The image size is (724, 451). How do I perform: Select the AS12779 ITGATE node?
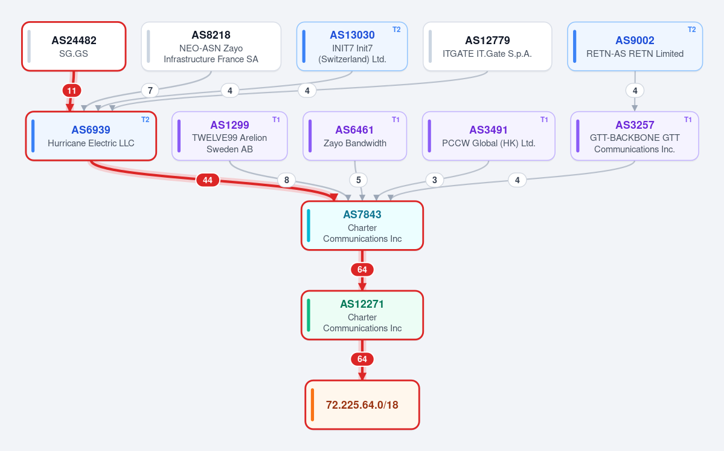(x=487, y=47)
